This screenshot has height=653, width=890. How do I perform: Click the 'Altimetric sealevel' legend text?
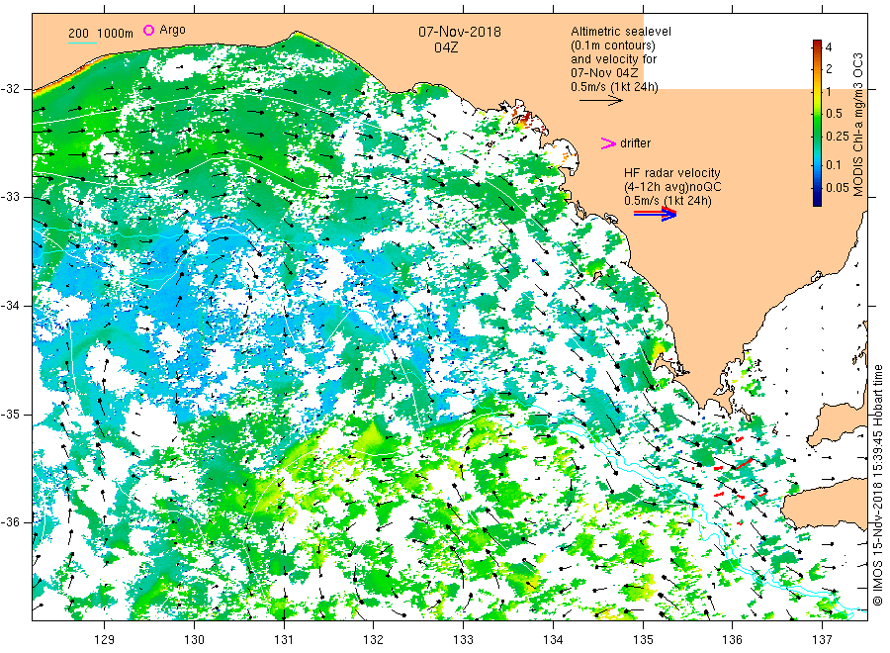621,32
